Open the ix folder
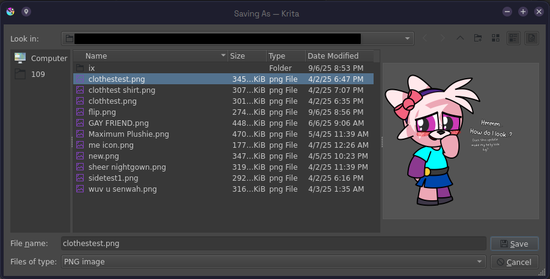The width and height of the screenshot is (550, 279). tap(92, 68)
